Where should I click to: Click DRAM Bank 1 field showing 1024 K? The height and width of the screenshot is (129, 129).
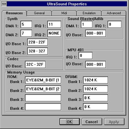click(95, 80)
